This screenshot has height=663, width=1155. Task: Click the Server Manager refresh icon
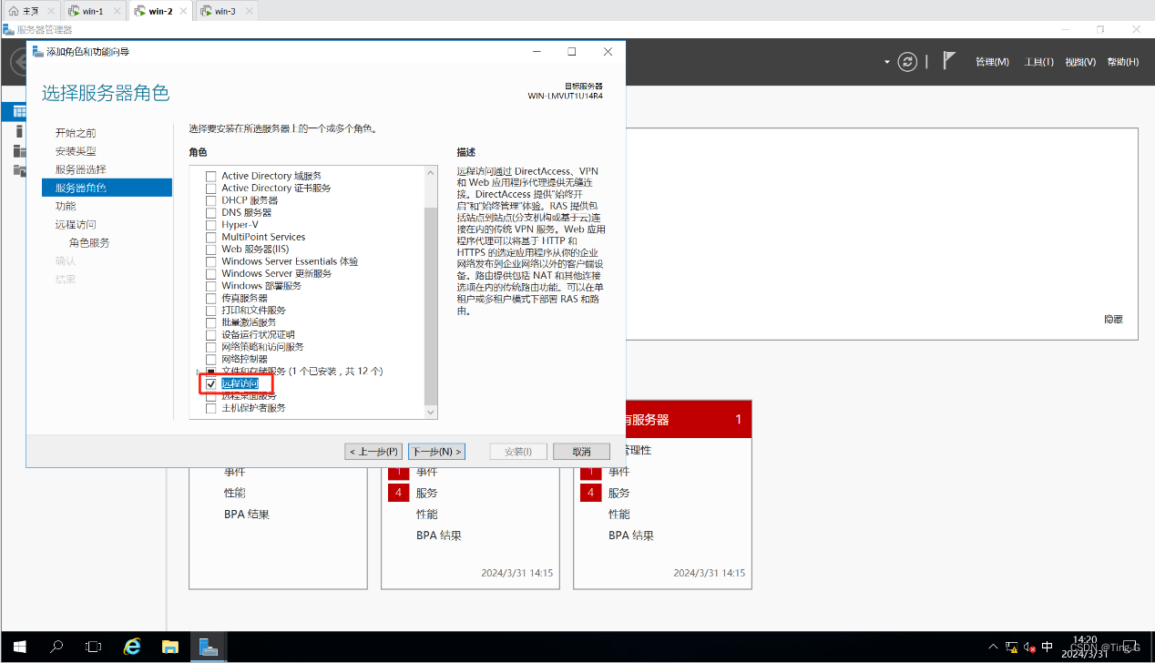tap(907, 62)
